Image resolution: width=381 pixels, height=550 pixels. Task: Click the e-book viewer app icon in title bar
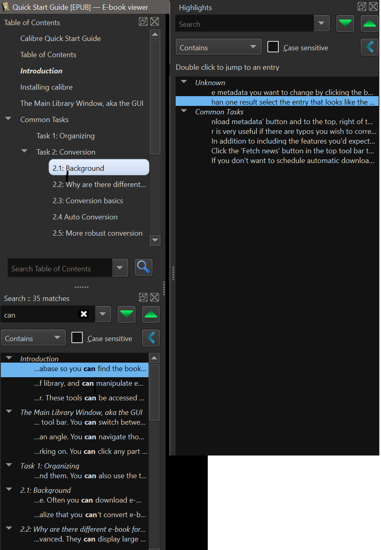coord(6,6)
